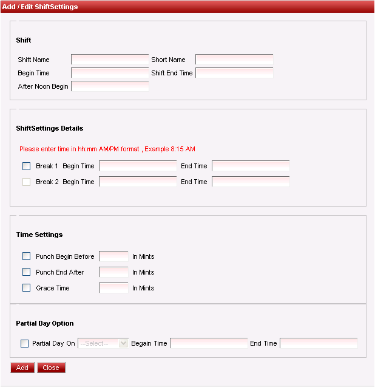This screenshot has width=375, height=387.
Task: Select the shift Begin Time input
Action: (110, 73)
